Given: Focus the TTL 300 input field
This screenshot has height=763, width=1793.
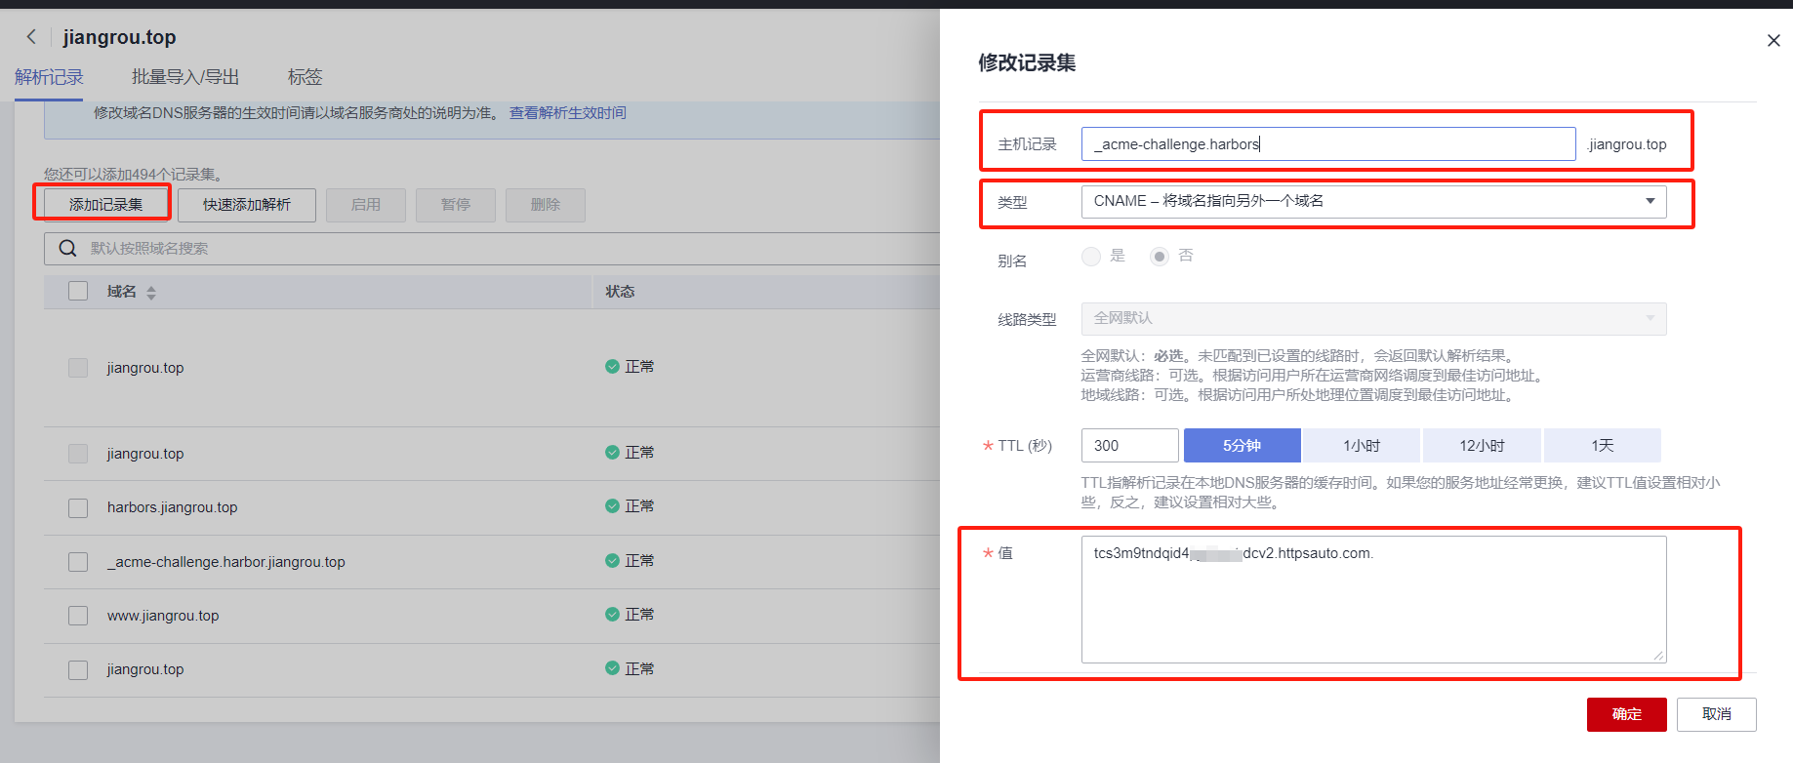Looking at the screenshot, I should [1130, 445].
